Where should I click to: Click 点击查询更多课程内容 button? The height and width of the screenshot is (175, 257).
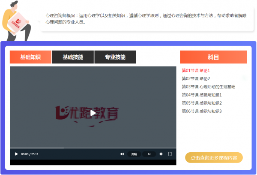coord(214,158)
